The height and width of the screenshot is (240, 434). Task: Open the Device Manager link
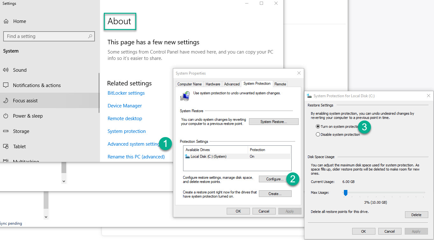125,105
